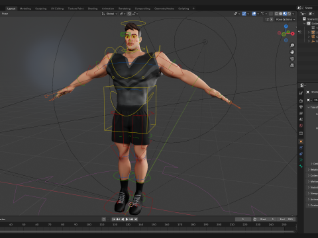Open the Properties editor type menu

tap(303, 85)
